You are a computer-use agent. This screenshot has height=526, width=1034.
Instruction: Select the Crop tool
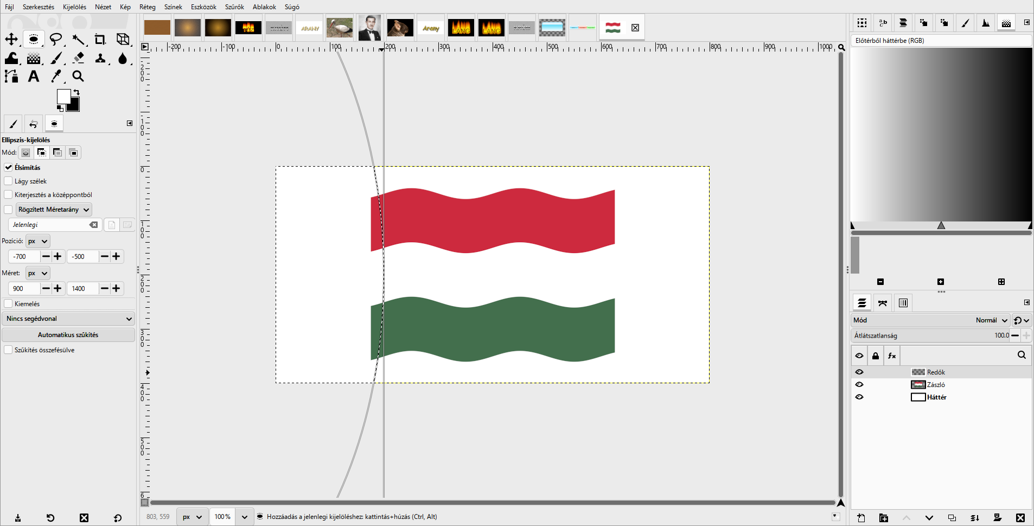coord(100,39)
